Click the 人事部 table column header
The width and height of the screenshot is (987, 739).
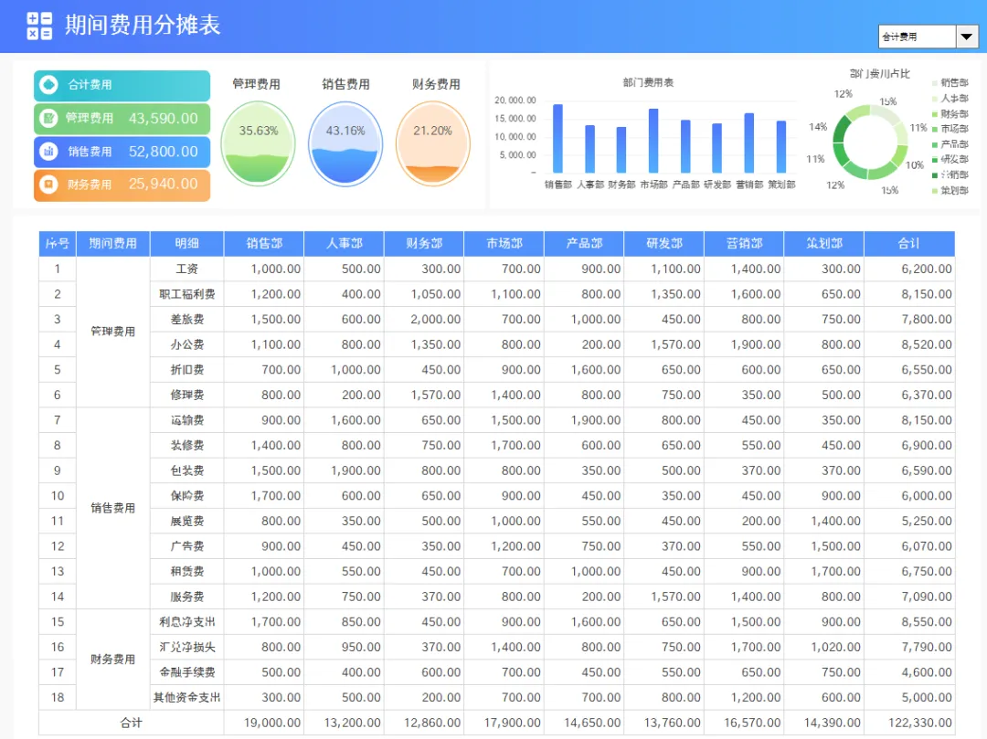click(345, 243)
